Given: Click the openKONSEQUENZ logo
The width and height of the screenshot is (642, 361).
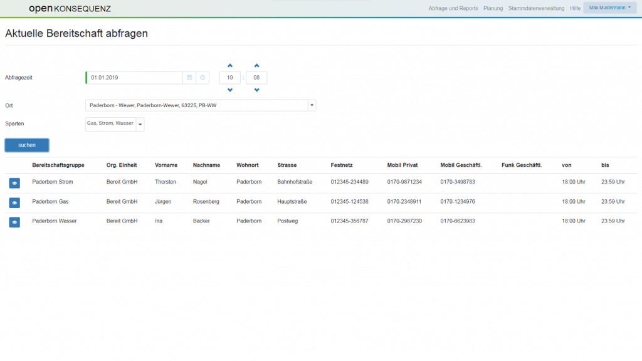Looking at the screenshot, I should tap(70, 9).
